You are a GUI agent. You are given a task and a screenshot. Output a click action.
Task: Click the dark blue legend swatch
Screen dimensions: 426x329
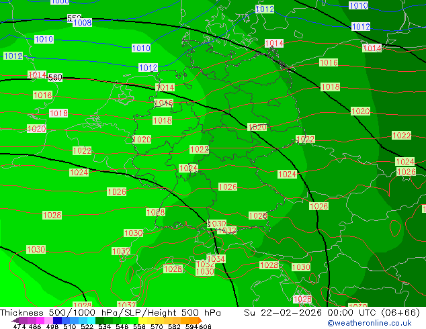point(57,320)
